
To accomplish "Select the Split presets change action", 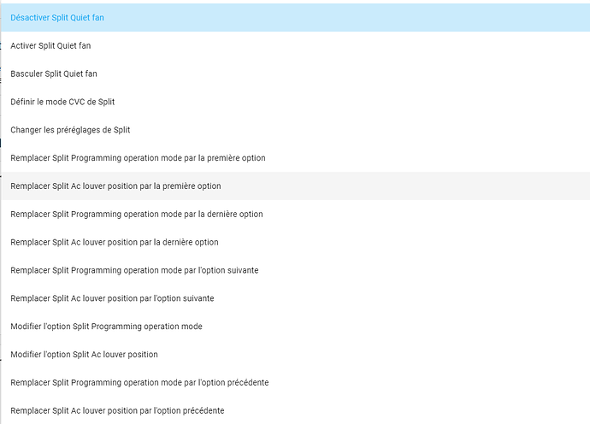I will coord(70,130).
